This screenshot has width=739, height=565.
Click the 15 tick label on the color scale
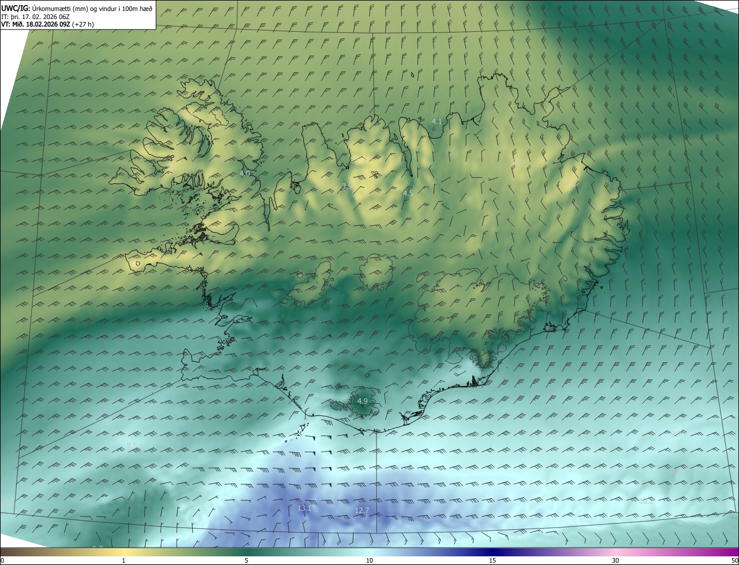(x=492, y=560)
